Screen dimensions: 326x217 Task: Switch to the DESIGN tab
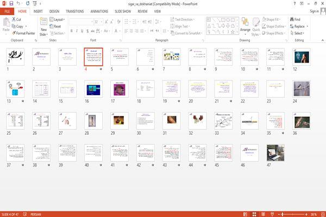tap(54, 11)
